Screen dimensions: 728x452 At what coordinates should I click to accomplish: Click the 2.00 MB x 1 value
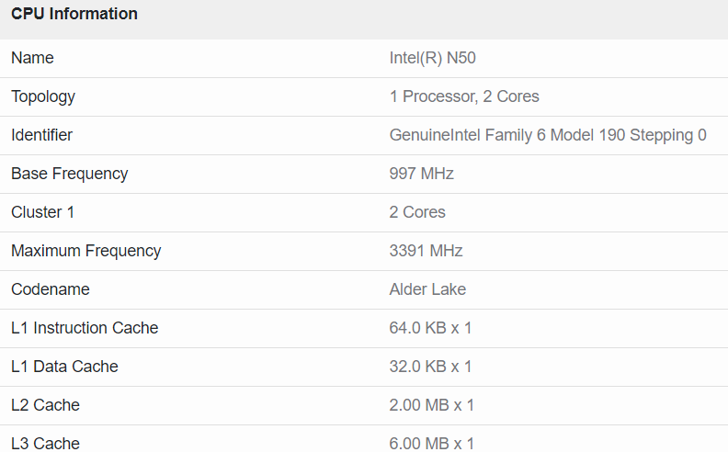tap(432, 405)
